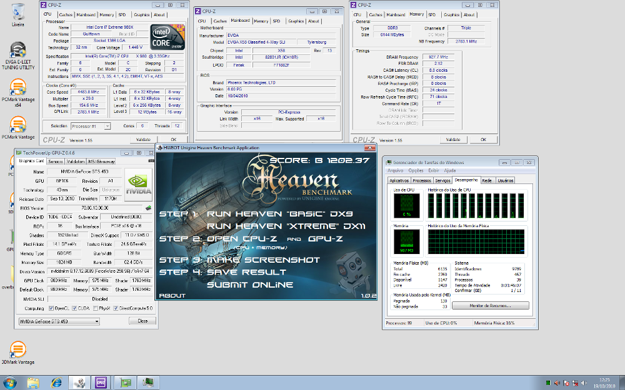Toggle the CUDA checkbox in GPU-Z
Screen dimensions: 625x390
tap(74, 308)
